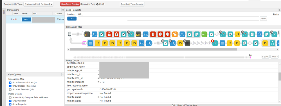Click the policy icon with red exclamation badge
The width and height of the screenshot is (281, 106).
[x=215, y=43]
